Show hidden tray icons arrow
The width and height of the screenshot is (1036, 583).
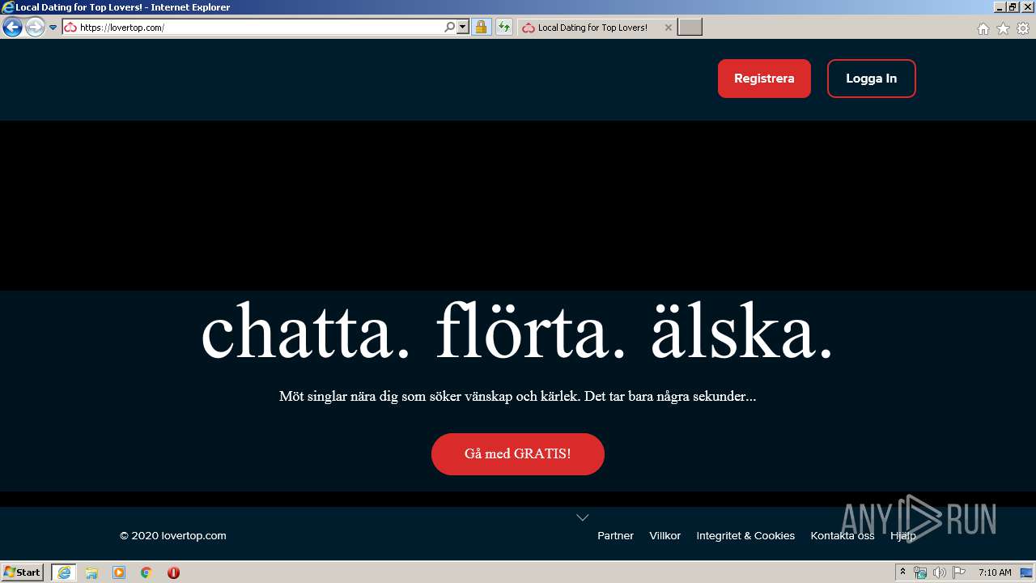(902, 572)
